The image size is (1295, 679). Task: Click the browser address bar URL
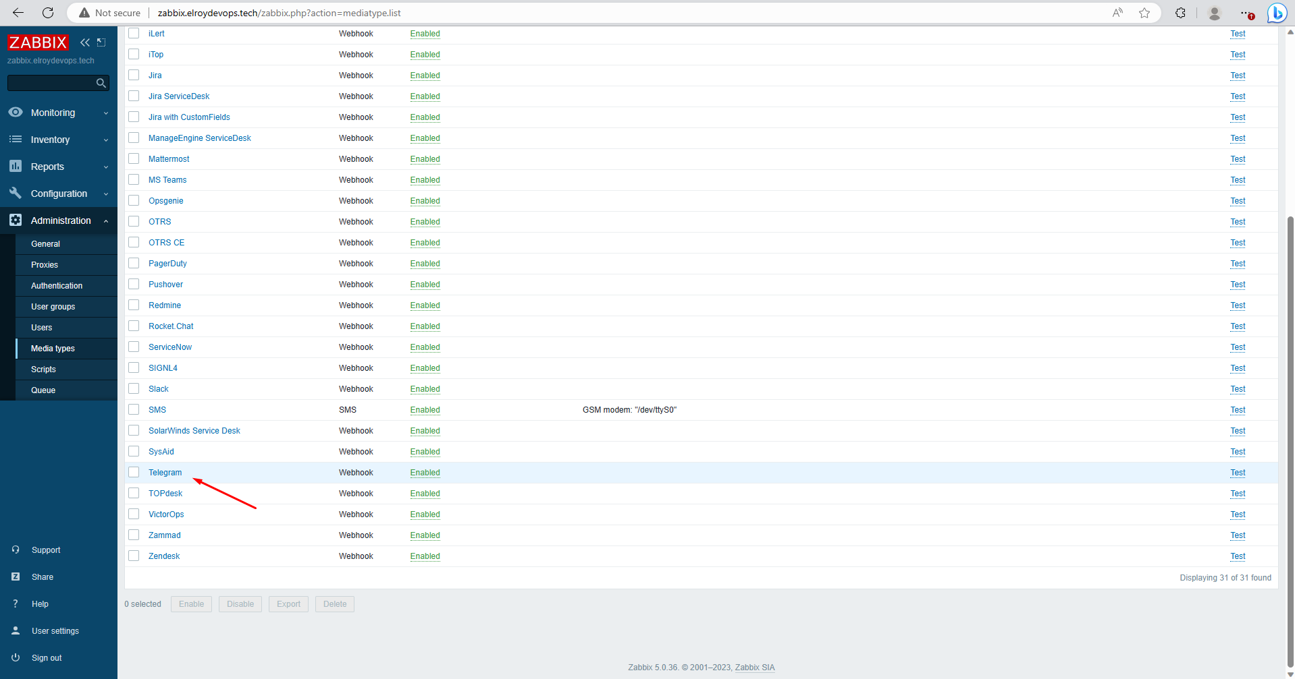pyautogui.click(x=279, y=13)
